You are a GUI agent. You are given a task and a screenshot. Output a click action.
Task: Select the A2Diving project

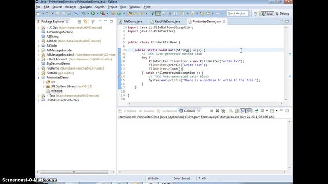tap(52, 36)
